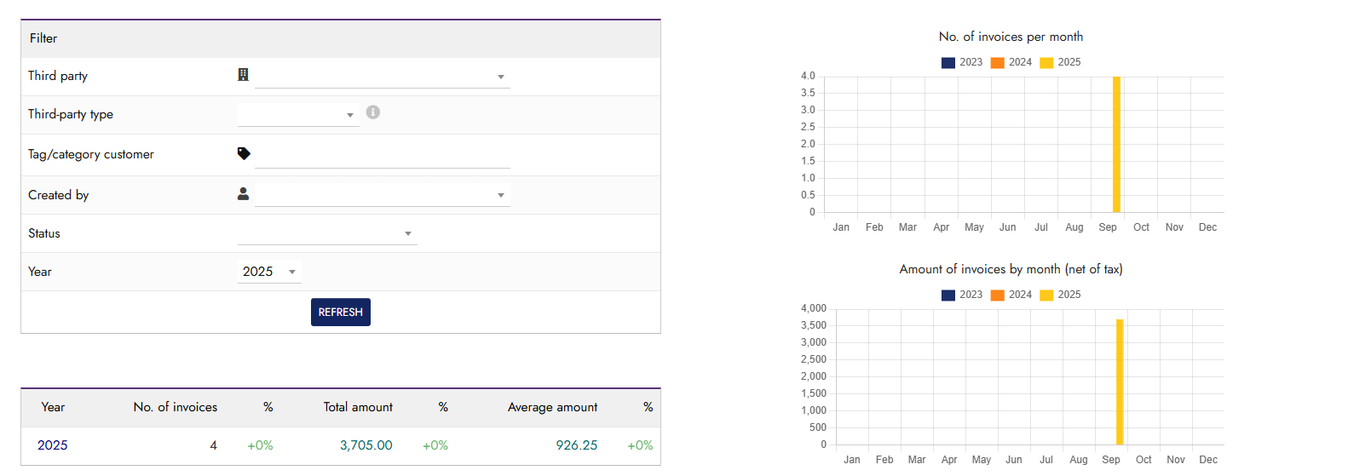Toggle 2025 legend in amount of invoices chart
The width and height of the screenshot is (1348, 476).
(1061, 295)
